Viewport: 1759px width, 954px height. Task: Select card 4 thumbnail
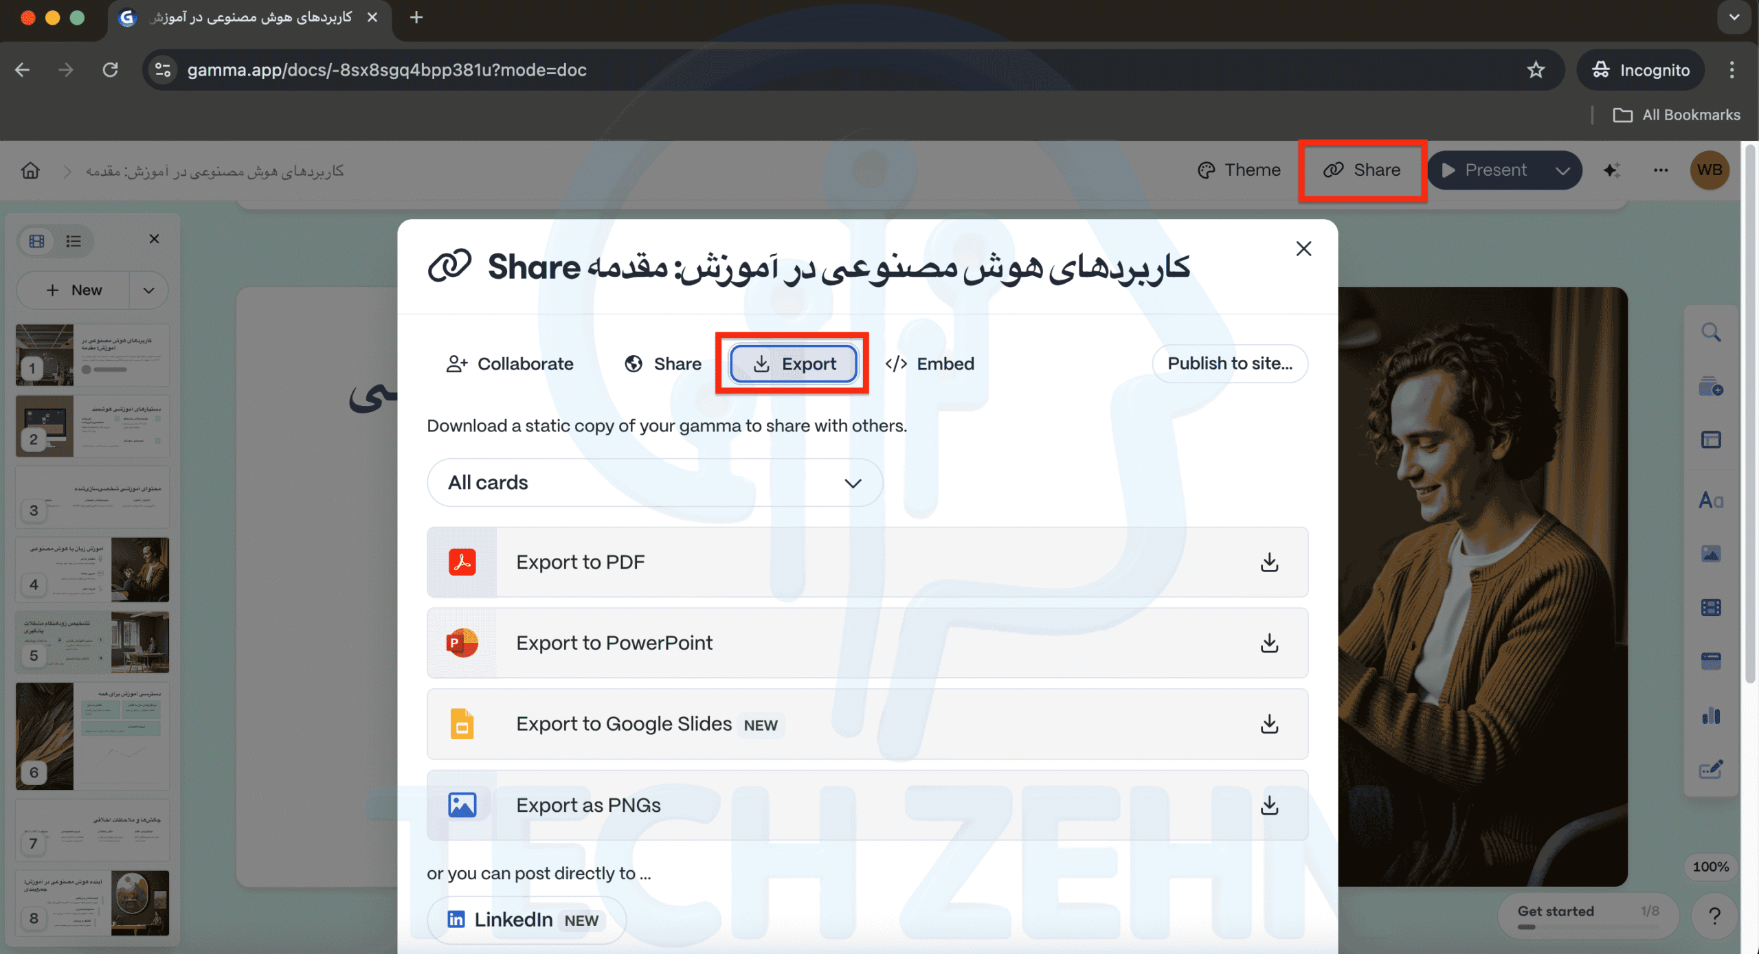[92, 569]
